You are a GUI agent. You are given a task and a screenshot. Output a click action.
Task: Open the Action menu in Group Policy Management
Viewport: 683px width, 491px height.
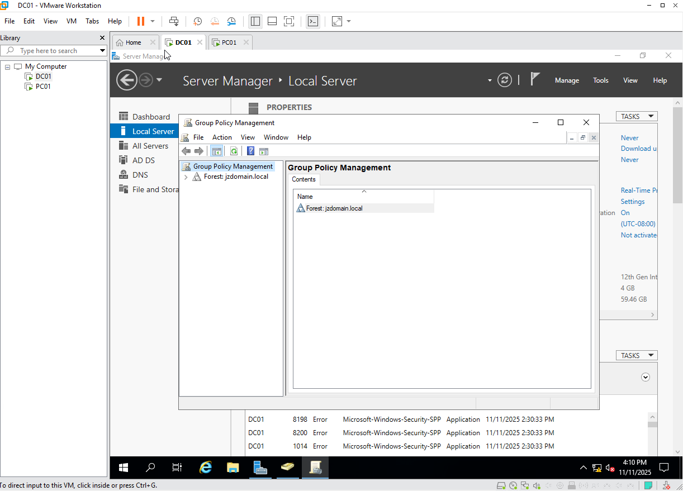click(x=222, y=137)
